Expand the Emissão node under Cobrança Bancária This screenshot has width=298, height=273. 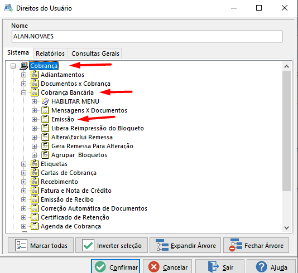35,120
